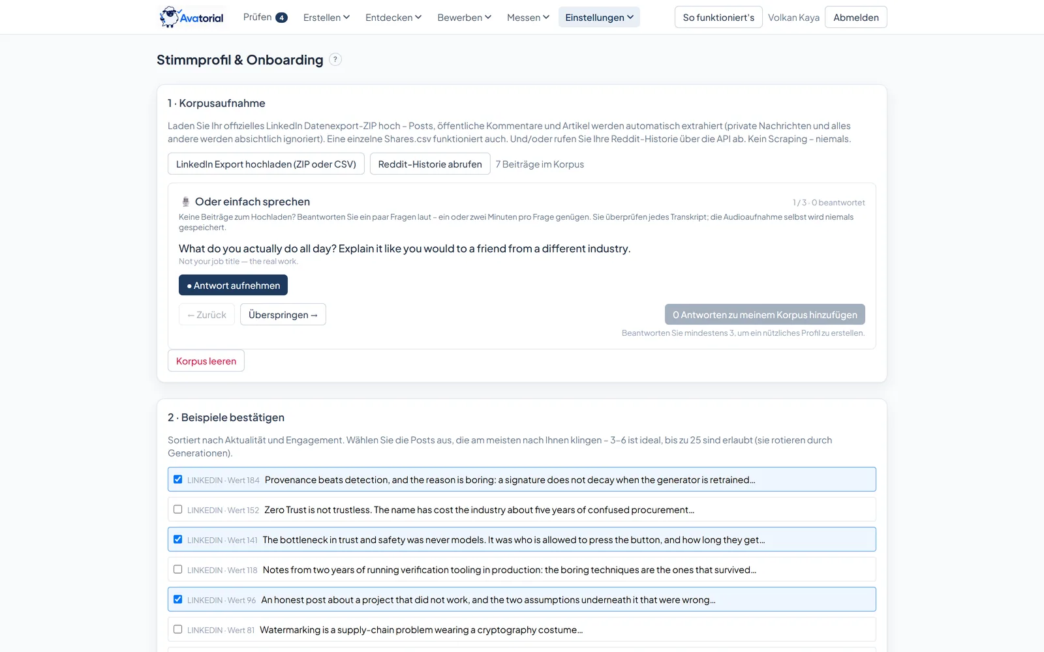Open the Avatorial logo home link
Image resolution: width=1044 pixels, height=652 pixels.
(192, 17)
